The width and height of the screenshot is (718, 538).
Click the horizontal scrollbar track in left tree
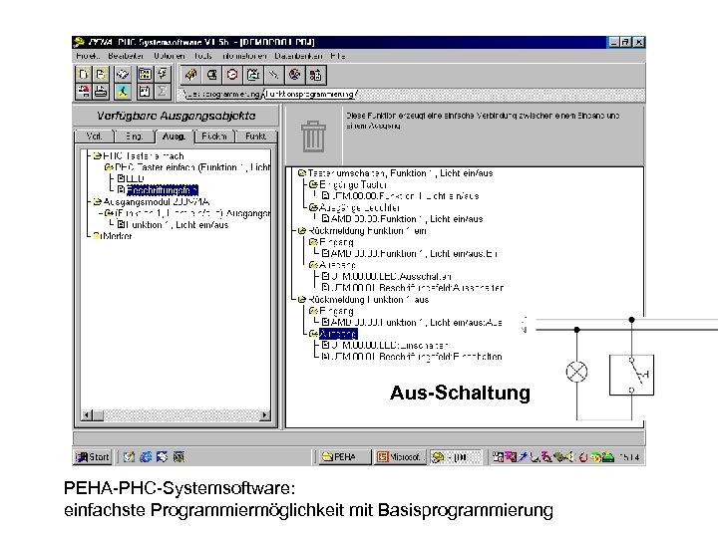[x=181, y=415]
